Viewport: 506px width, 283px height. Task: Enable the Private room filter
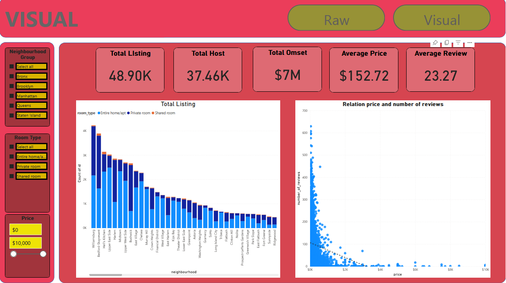pyautogui.click(x=12, y=166)
